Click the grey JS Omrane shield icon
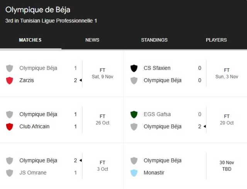The width and height of the screenshot is (247, 189). [x=9, y=173]
